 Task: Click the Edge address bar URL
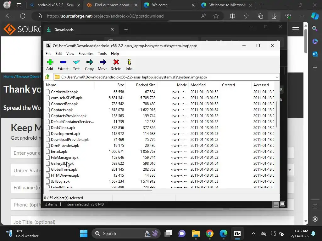click(105, 16)
